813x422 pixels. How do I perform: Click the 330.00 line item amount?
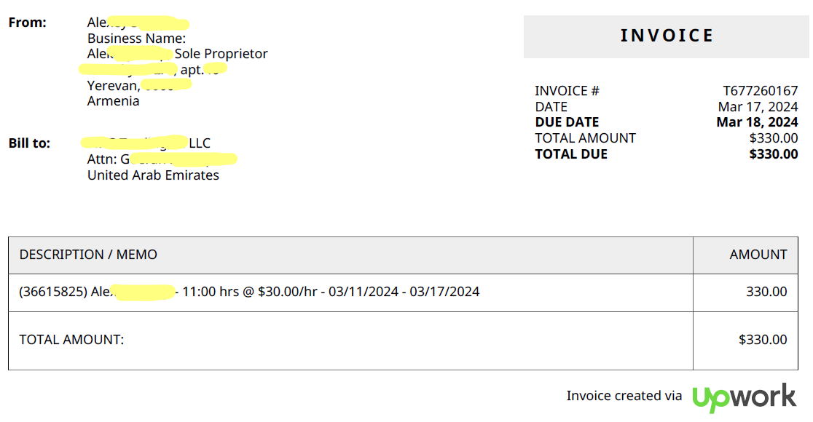tap(766, 292)
